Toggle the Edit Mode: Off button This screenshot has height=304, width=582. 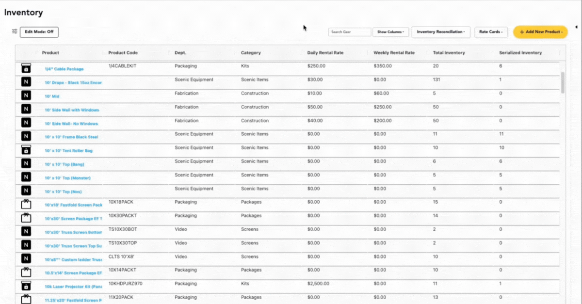coord(39,32)
